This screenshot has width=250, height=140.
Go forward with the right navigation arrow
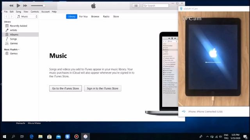point(11,16)
